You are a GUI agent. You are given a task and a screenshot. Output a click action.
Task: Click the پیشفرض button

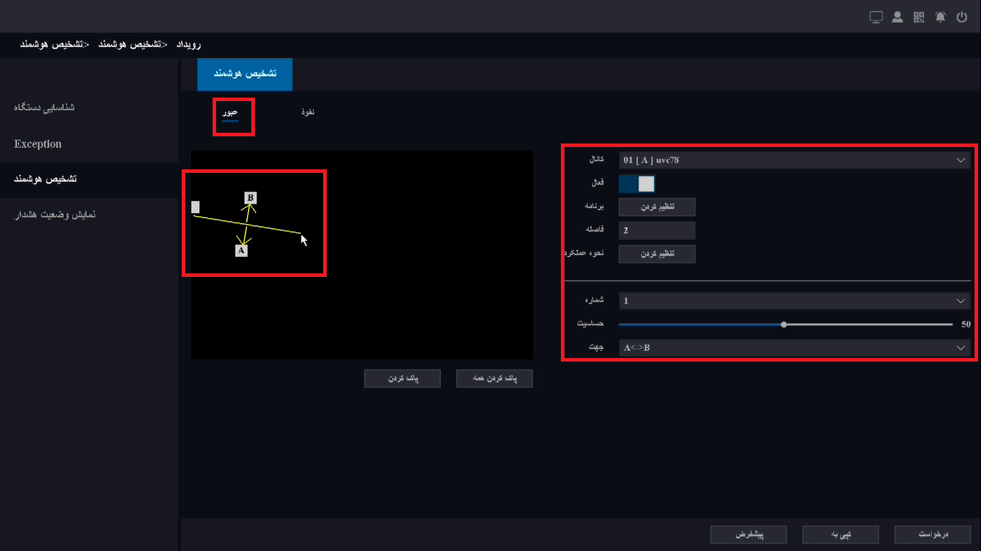pos(748,535)
